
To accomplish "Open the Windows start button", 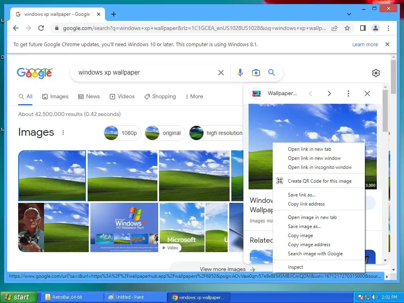I will coord(19,297).
